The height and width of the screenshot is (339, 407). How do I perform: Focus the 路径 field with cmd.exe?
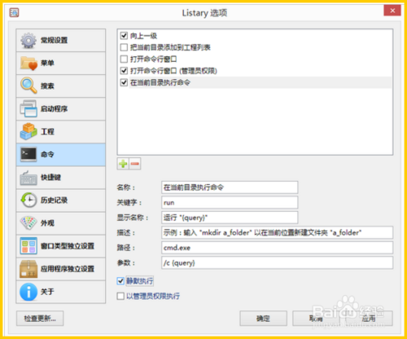click(x=277, y=248)
